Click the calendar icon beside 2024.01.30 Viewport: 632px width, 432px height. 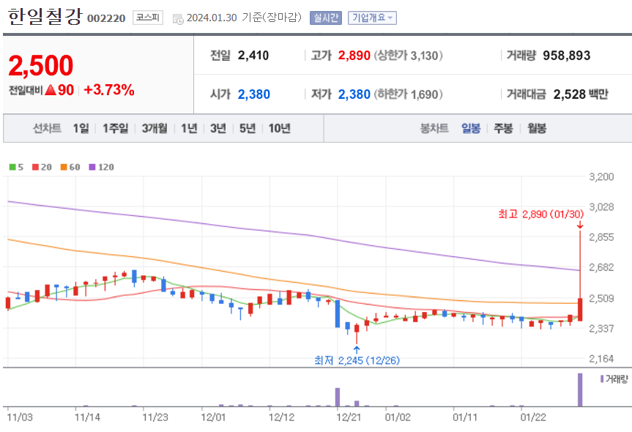[x=178, y=19]
